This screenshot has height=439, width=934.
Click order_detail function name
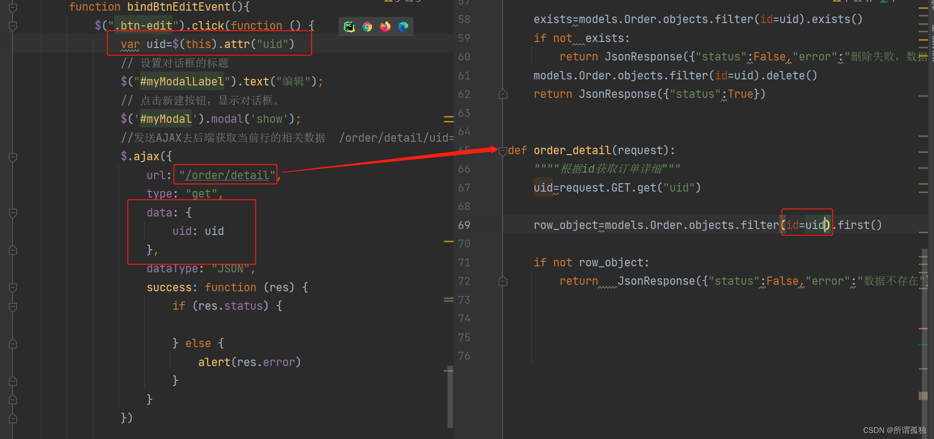(x=572, y=150)
